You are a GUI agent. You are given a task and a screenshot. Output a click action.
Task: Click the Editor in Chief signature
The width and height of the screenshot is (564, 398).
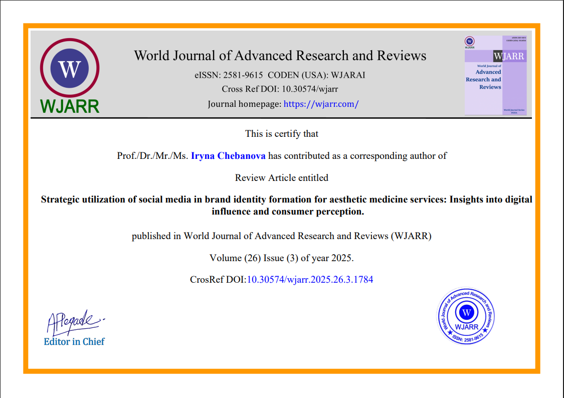[x=76, y=322]
